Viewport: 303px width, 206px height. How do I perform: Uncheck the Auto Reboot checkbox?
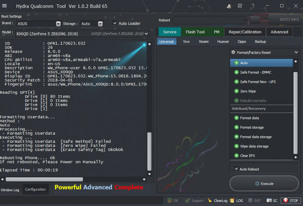point(236,169)
